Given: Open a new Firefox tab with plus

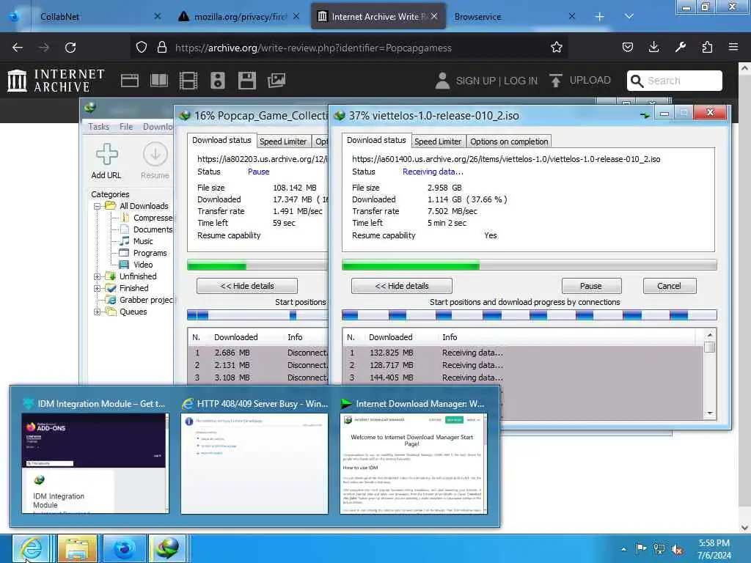Looking at the screenshot, I should [x=599, y=17].
